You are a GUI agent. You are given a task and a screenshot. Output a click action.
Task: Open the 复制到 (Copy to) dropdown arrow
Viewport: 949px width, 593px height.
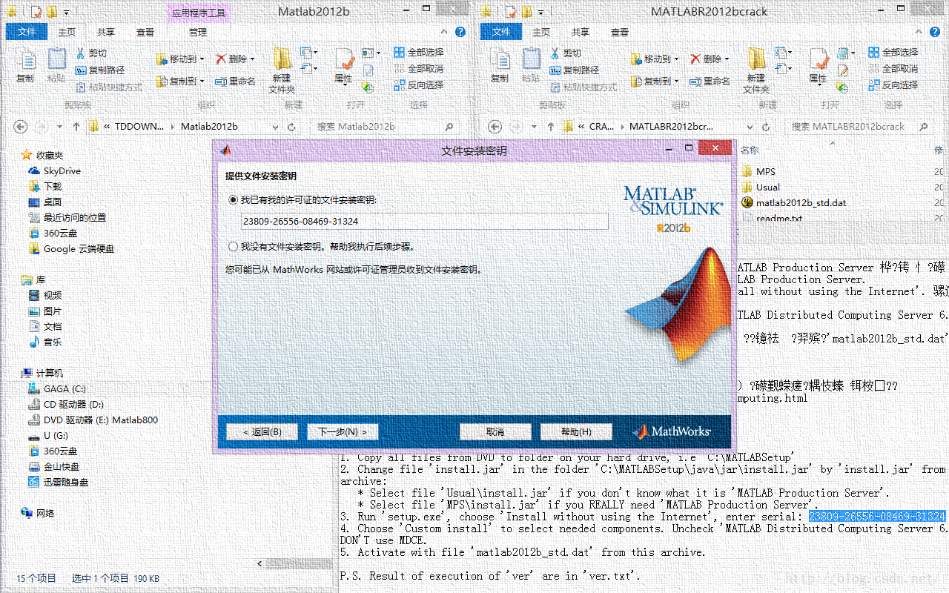pos(201,82)
